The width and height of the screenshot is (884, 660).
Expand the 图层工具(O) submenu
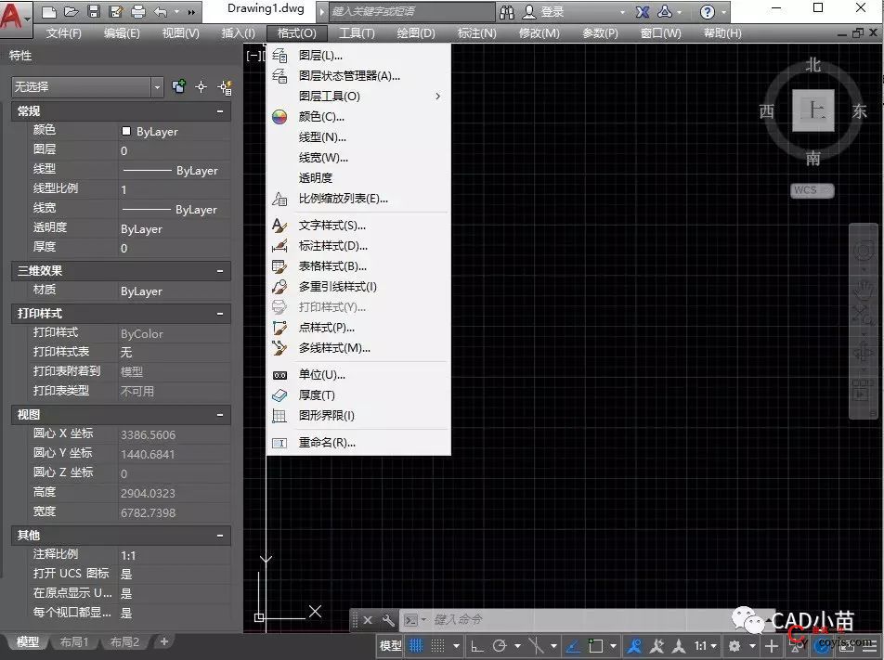(358, 97)
